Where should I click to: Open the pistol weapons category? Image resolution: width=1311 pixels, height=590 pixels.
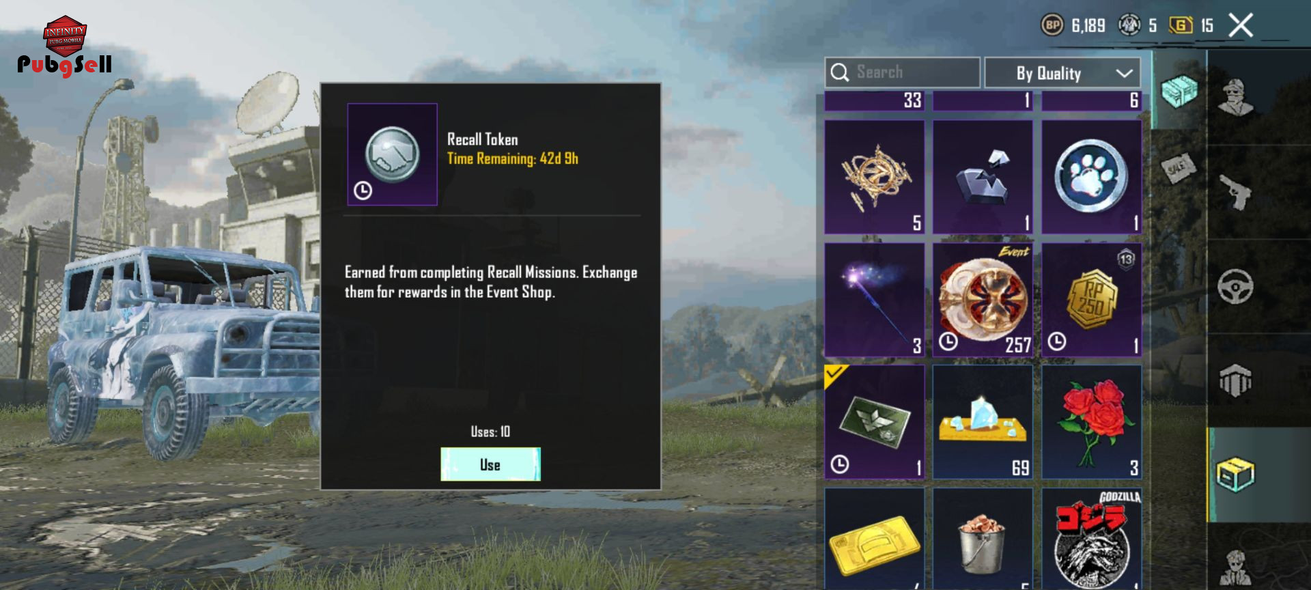pos(1235,193)
